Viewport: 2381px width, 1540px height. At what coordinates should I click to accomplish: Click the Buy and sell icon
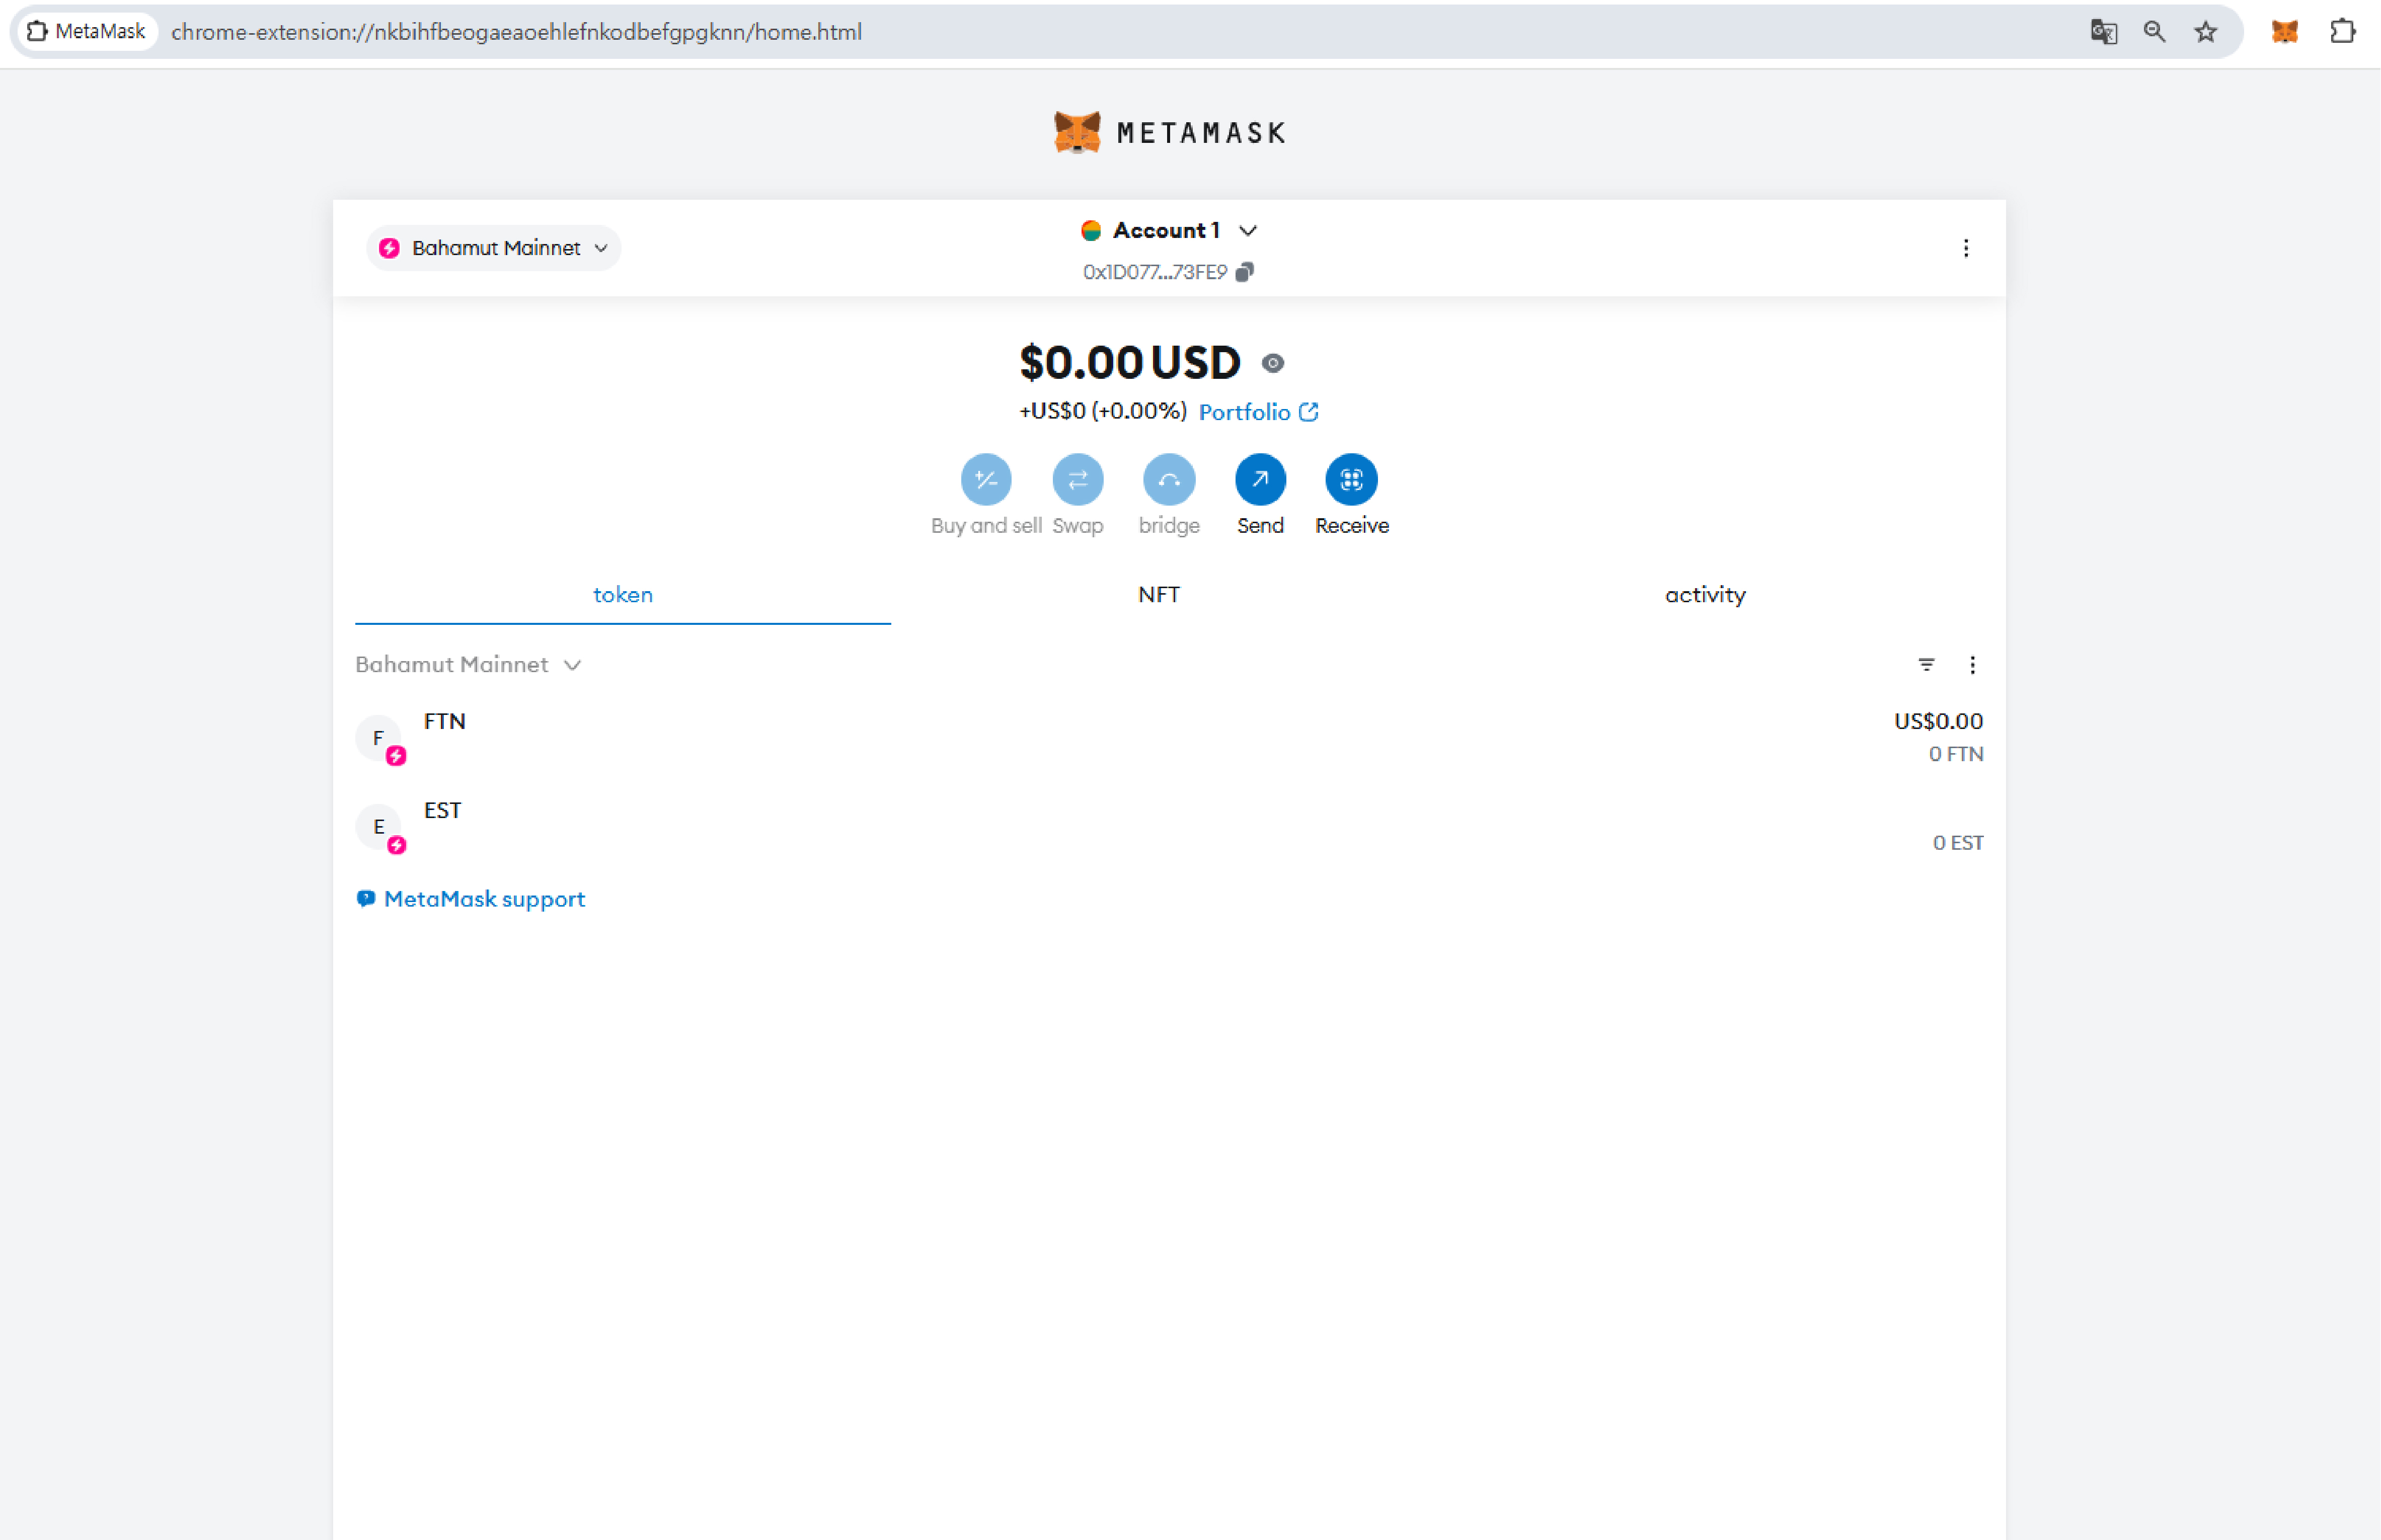click(985, 480)
